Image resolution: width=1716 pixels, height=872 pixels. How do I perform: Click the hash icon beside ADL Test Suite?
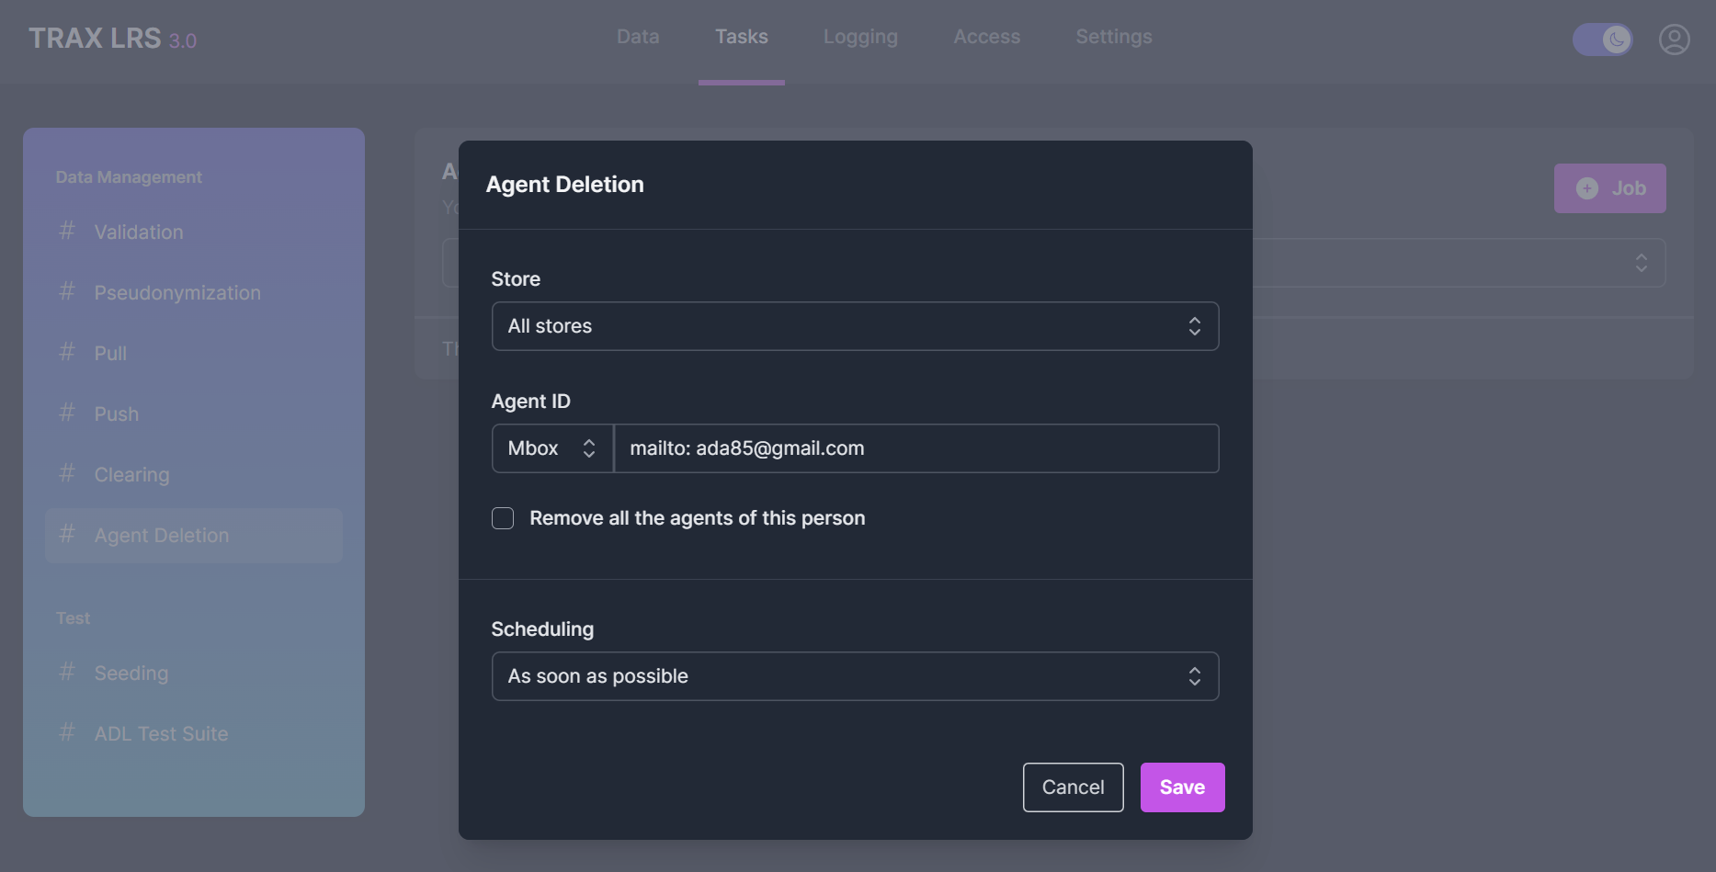[x=67, y=733]
